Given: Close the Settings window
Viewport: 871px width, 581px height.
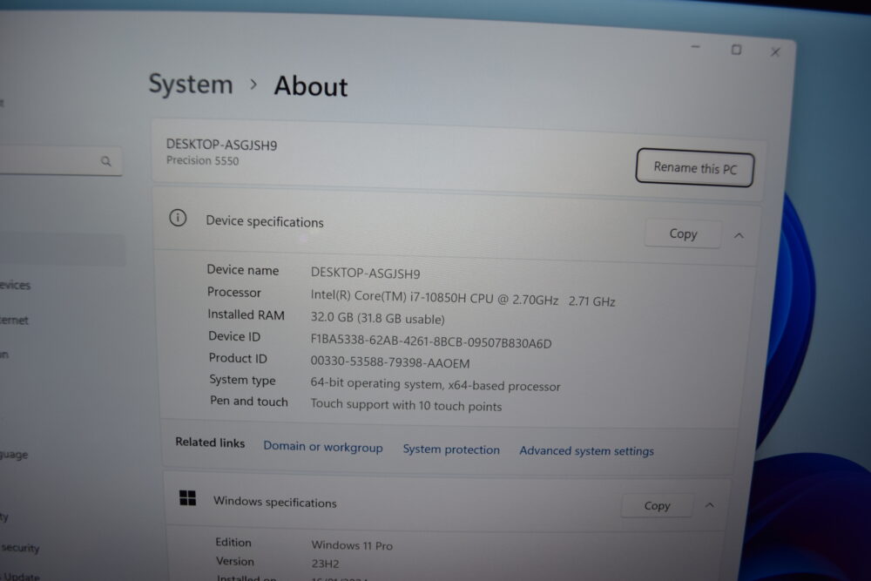Looking at the screenshot, I should (x=775, y=52).
